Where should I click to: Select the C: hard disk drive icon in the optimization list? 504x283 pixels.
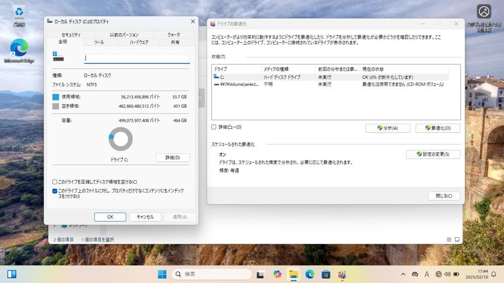click(217, 77)
